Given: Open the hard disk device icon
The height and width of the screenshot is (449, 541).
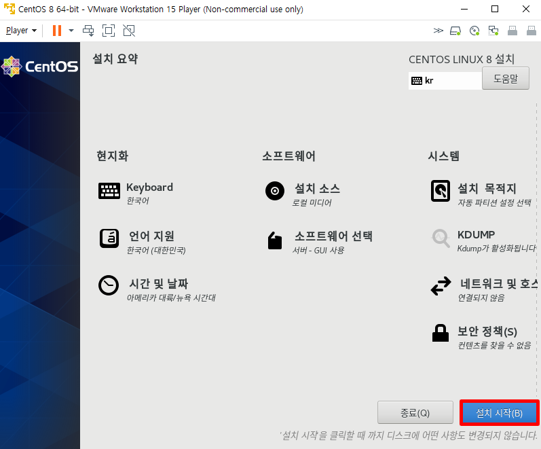Looking at the screenshot, I should 455,31.
